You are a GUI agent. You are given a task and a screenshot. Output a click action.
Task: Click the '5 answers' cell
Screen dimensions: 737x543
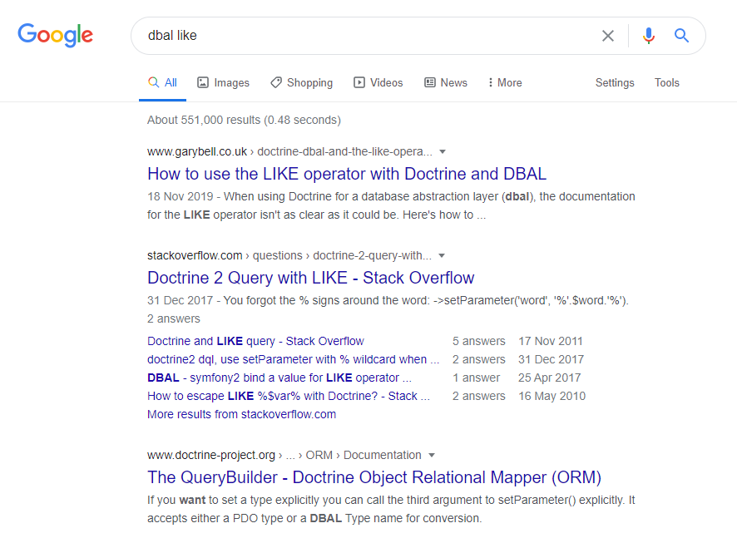point(479,341)
